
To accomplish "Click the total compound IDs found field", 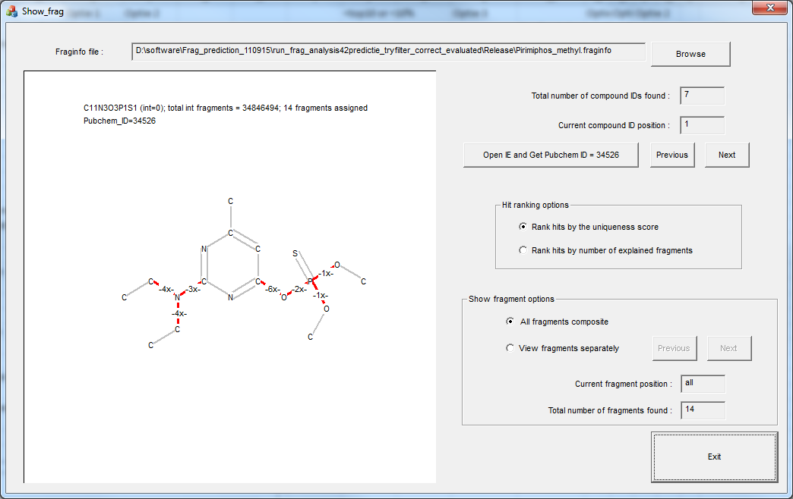I will coord(702,96).
